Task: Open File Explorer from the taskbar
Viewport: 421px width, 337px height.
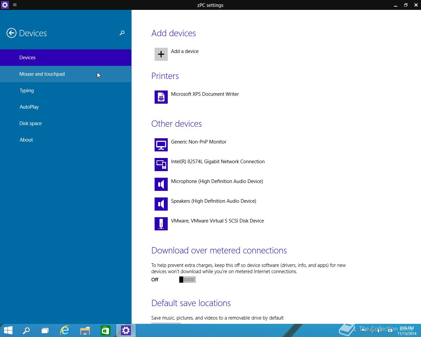Action: click(x=85, y=330)
